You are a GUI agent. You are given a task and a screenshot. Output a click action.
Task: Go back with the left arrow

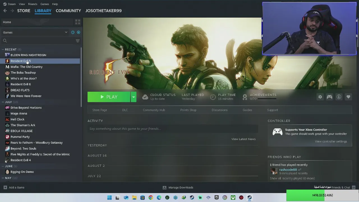coord(5,11)
